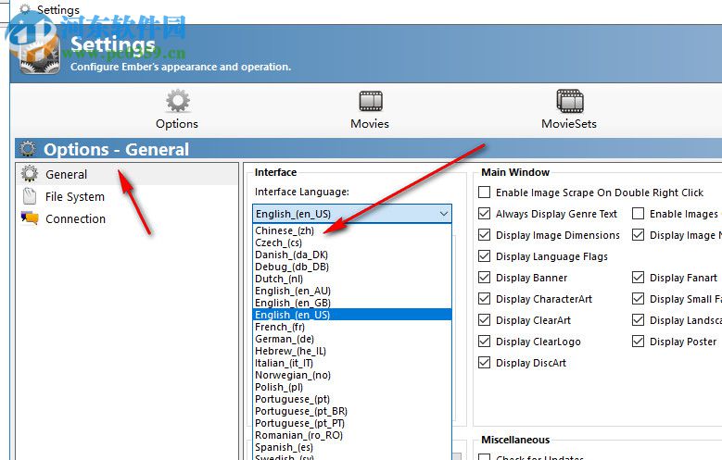Choose Portuguese_(pt) from language list
722x460 pixels.
coord(352,399)
